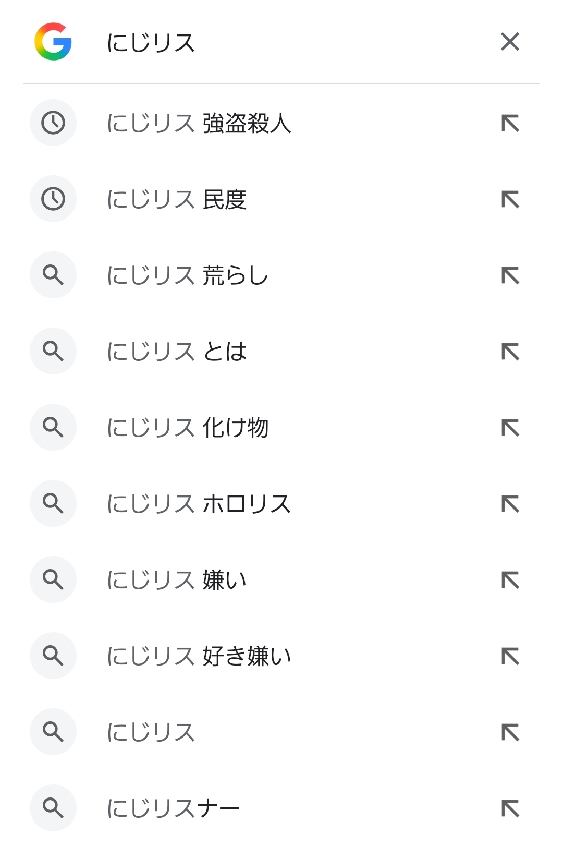This screenshot has width=563, height=846.
Task: Click clock history icon beside 民度
Action: click(x=53, y=199)
